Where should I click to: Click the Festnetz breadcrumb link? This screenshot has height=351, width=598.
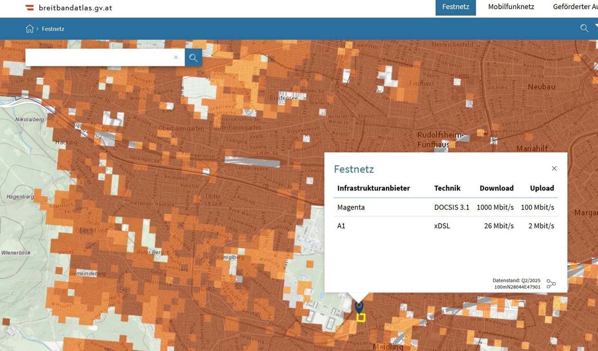point(53,29)
